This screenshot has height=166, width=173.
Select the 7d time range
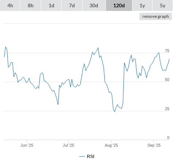(72, 5)
